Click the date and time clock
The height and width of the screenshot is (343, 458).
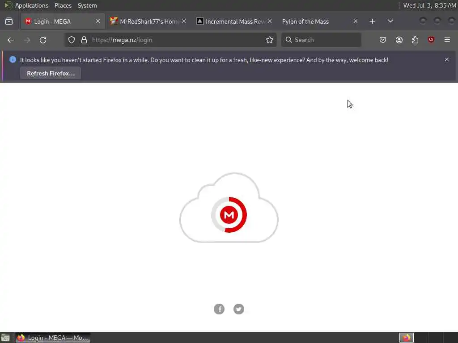point(429,5)
